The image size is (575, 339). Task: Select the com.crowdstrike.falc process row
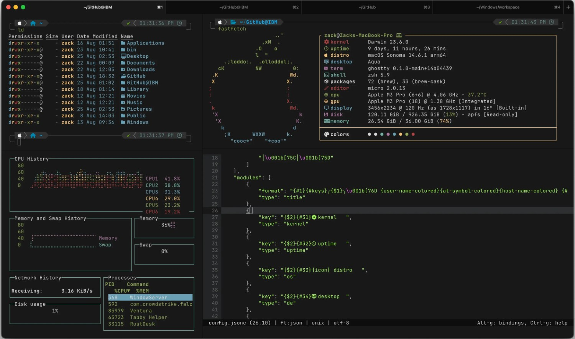click(x=150, y=304)
